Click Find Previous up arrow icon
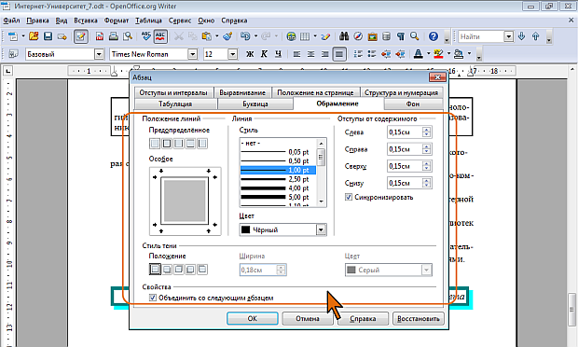 [536, 36]
